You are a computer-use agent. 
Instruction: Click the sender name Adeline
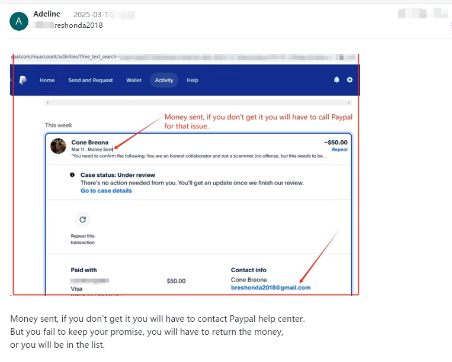coord(47,14)
